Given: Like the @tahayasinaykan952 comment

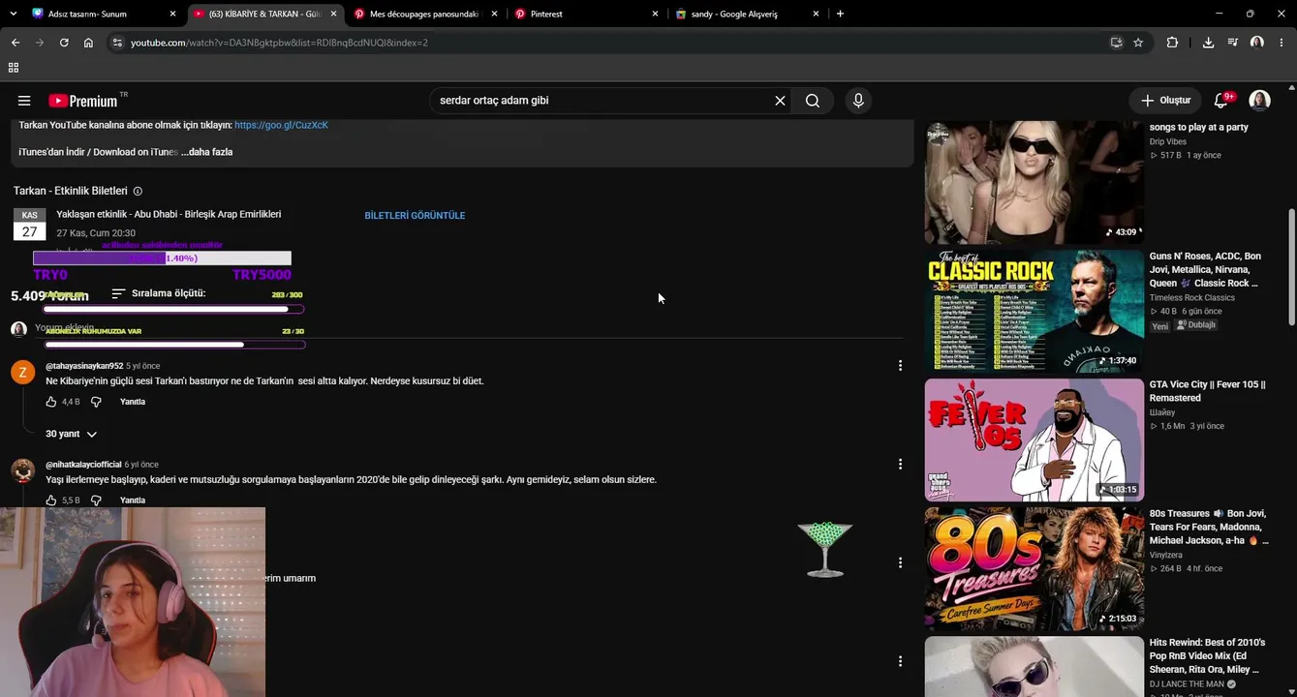Looking at the screenshot, I should pos(51,402).
